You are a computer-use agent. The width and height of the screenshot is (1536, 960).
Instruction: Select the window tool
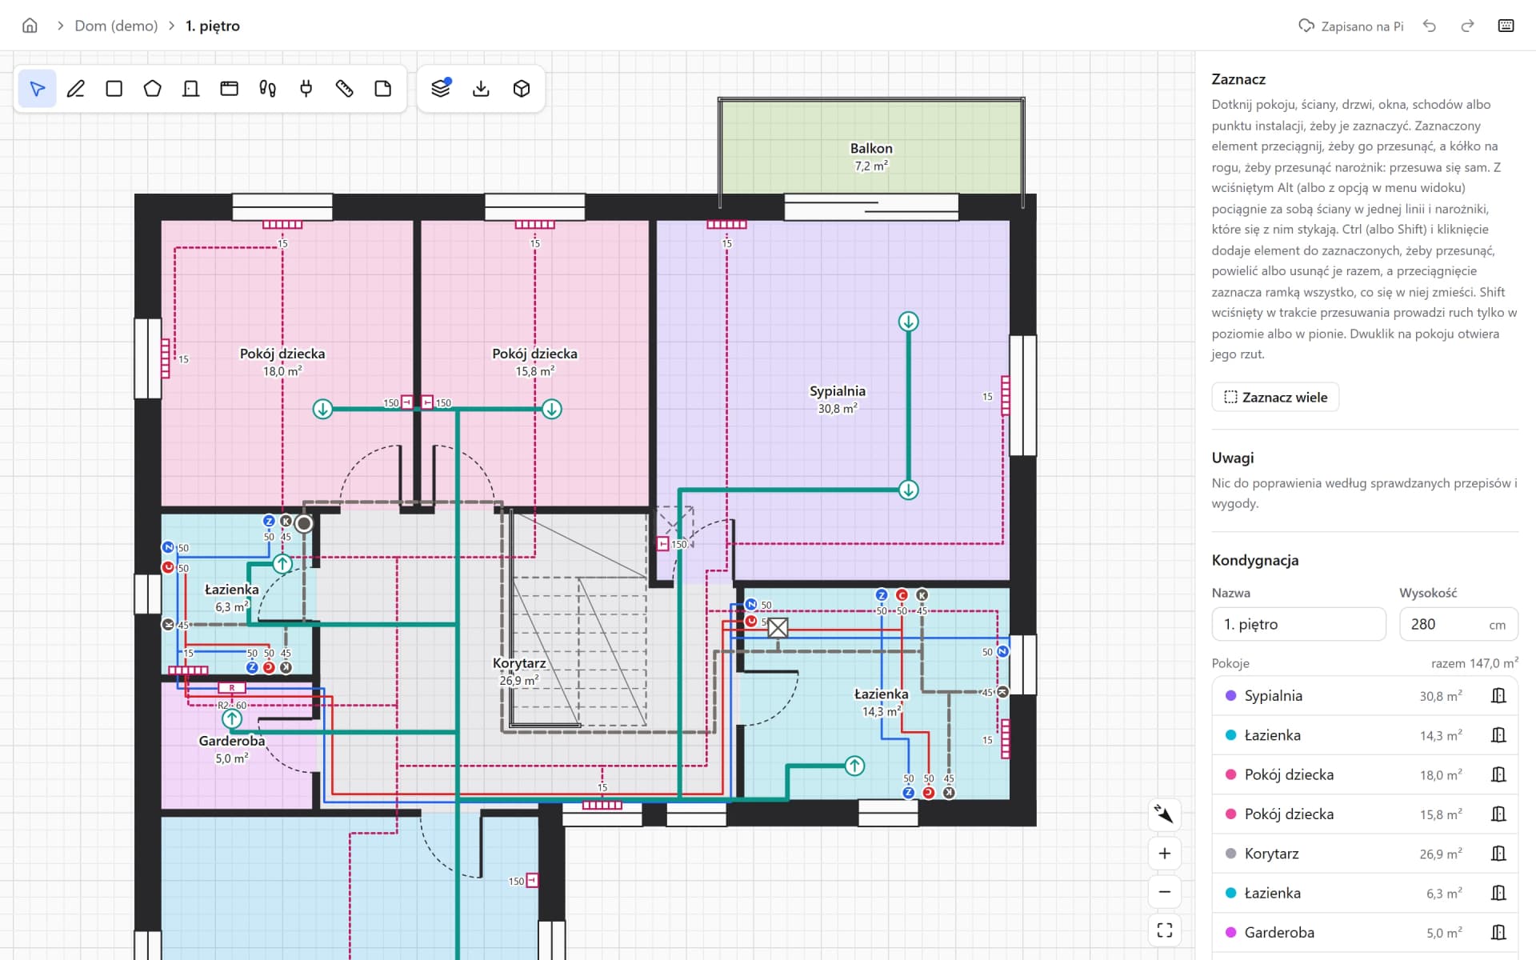point(230,89)
